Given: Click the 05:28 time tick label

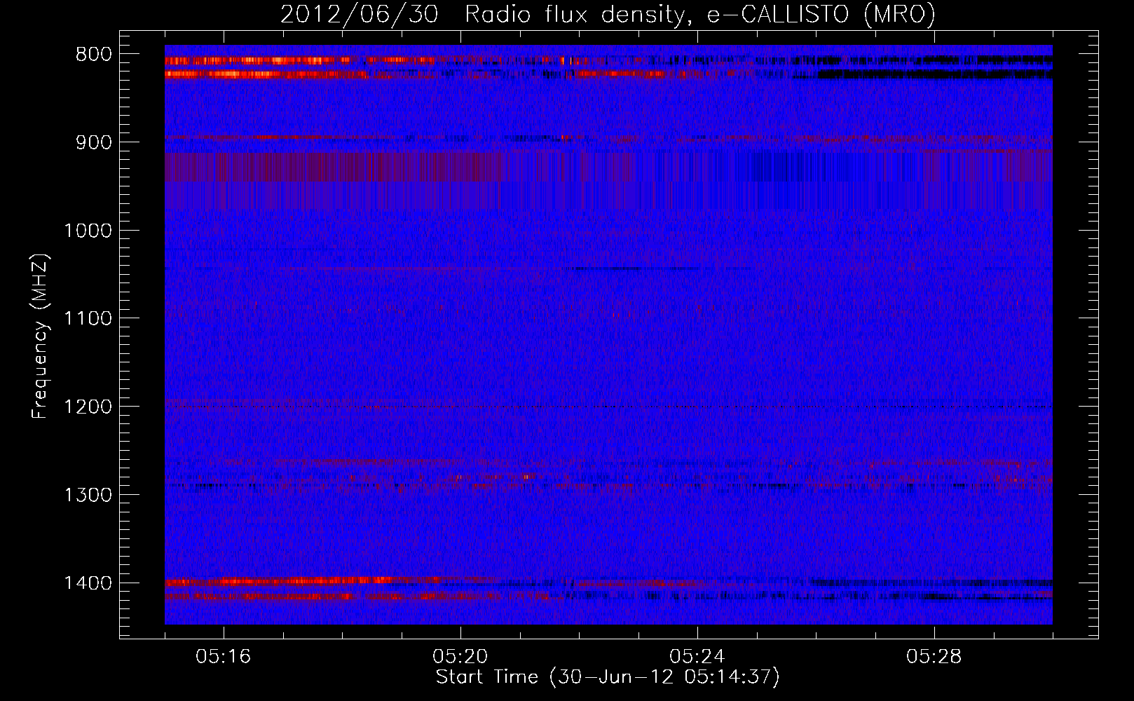Looking at the screenshot, I should (x=934, y=657).
